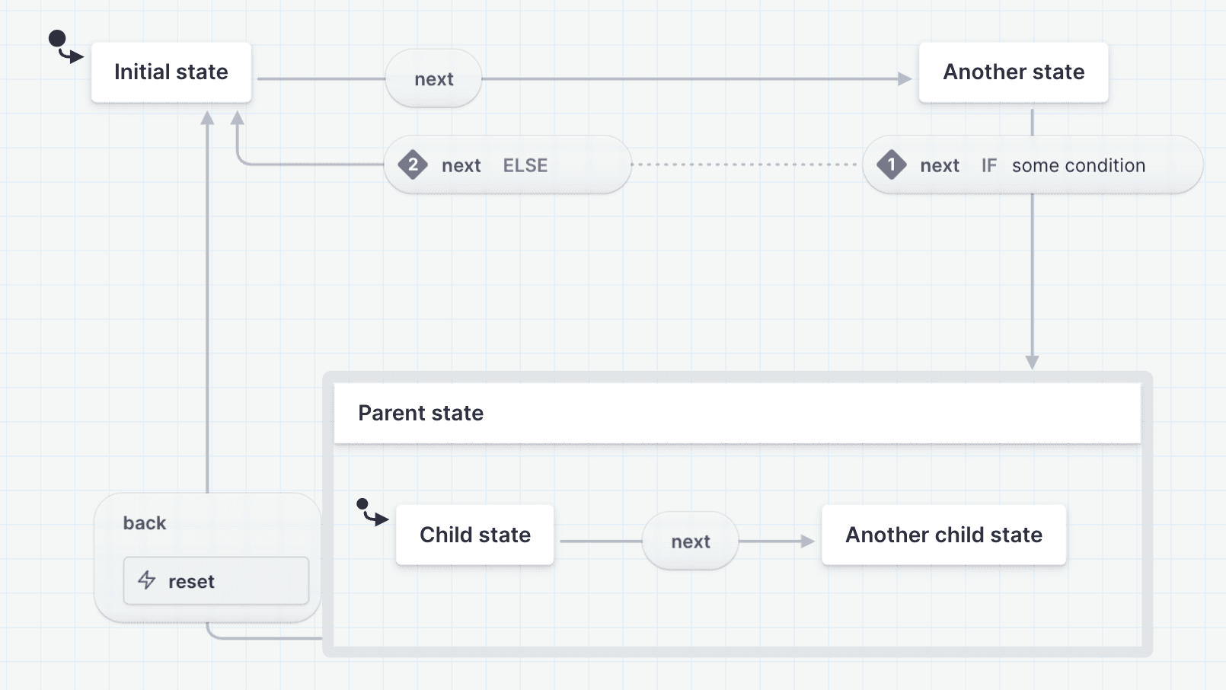The height and width of the screenshot is (690, 1226).
Task: Select the Initial state node
Action: (x=171, y=72)
